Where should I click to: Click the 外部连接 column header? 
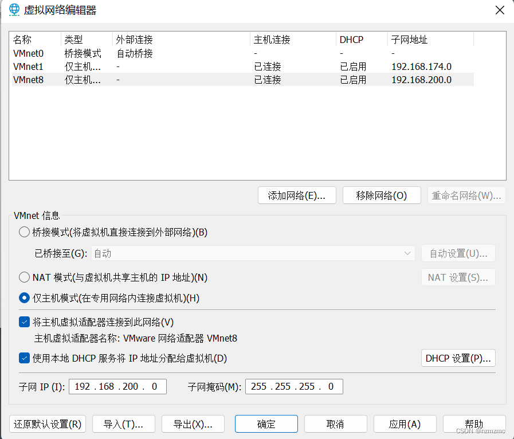[x=181, y=40]
